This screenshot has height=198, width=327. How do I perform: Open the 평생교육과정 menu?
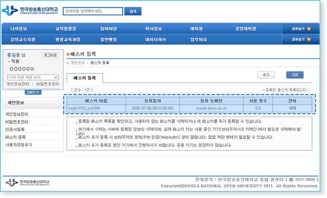pos(68,39)
